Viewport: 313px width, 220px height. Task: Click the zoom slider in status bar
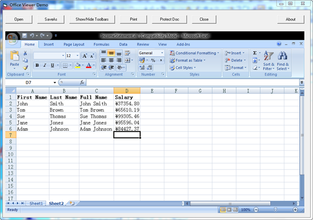click(x=274, y=210)
